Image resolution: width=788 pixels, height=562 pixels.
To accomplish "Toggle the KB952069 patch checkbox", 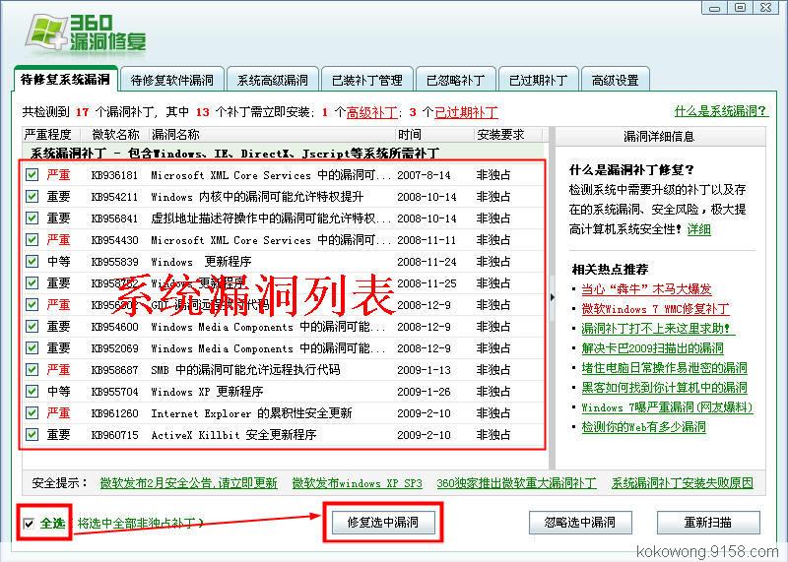I will (x=33, y=348).
